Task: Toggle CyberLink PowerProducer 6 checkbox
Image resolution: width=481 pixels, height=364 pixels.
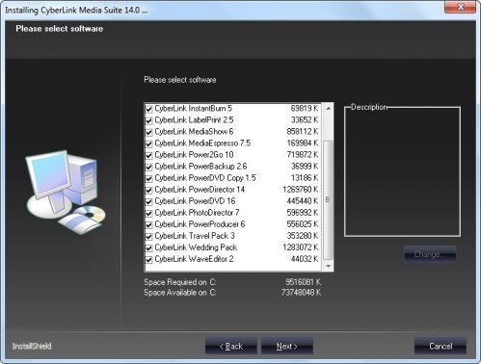Action: point(148,224)
